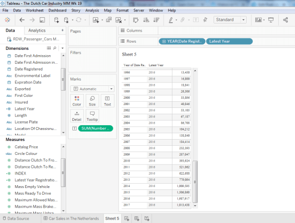Click the search icon in Dimensions header
This screenshot has height=223, width=295.
55,48
